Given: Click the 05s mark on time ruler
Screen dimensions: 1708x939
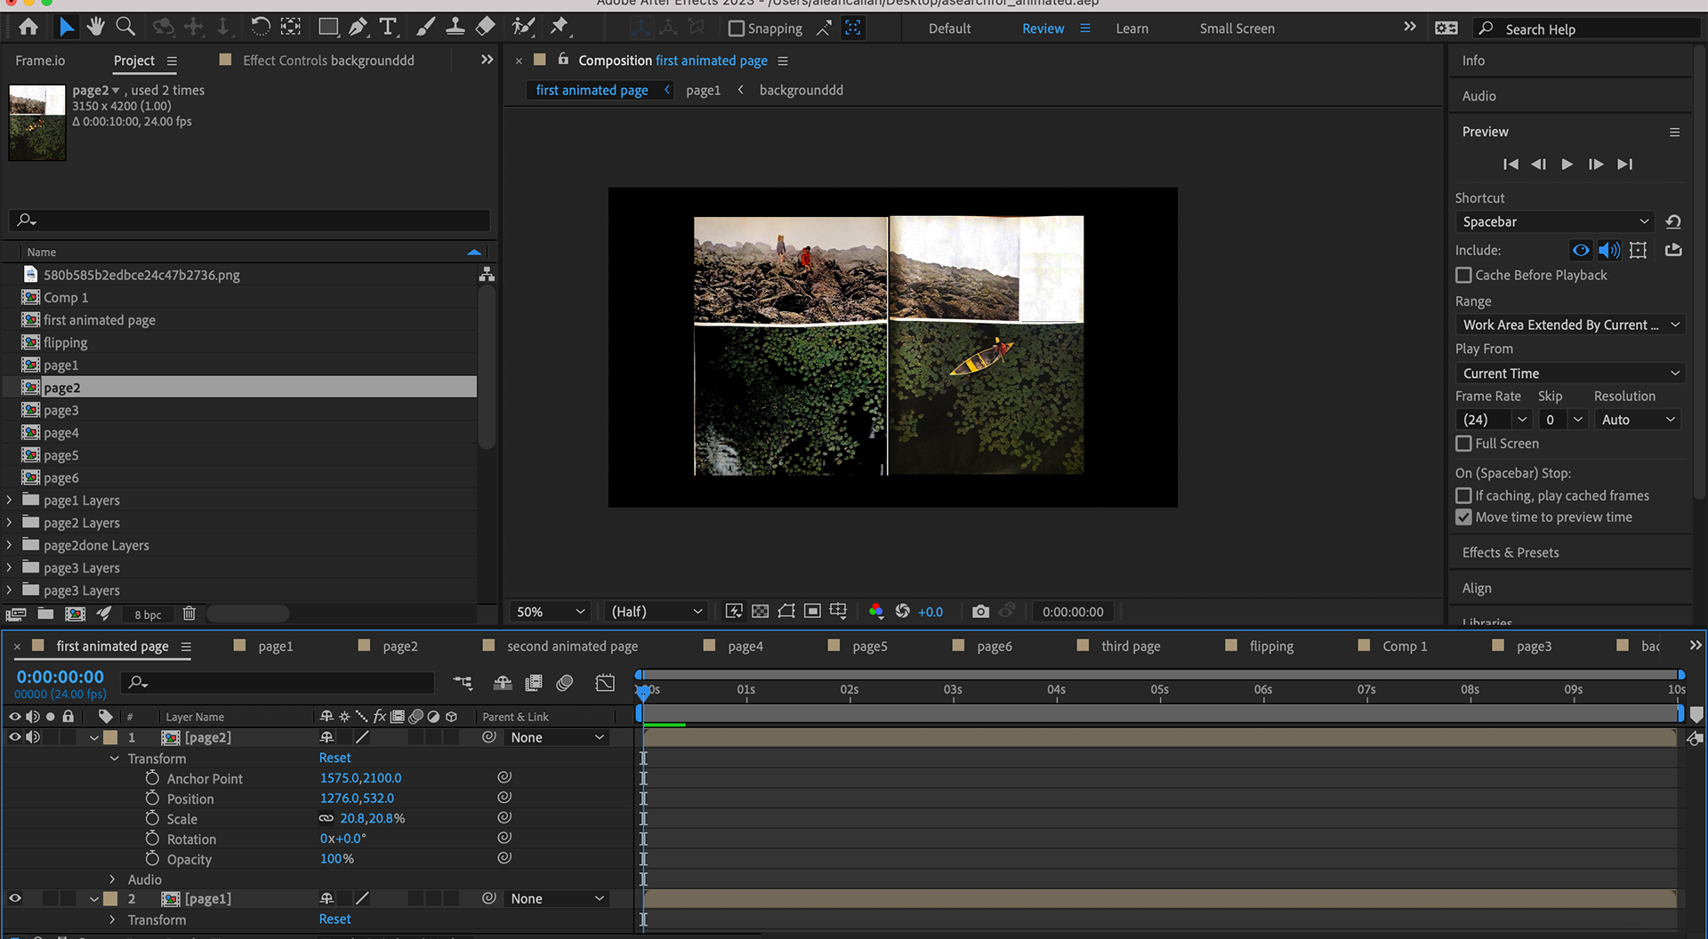Looking at the screenshot, I should 1159,690.
